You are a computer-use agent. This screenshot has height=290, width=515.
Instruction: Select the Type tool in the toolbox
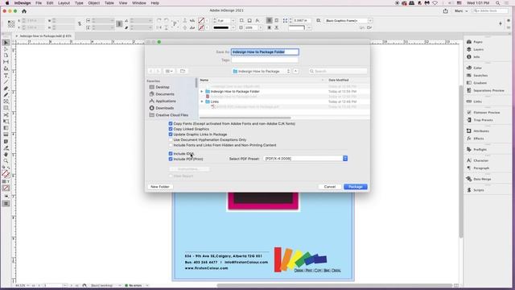tap(6, 75)
